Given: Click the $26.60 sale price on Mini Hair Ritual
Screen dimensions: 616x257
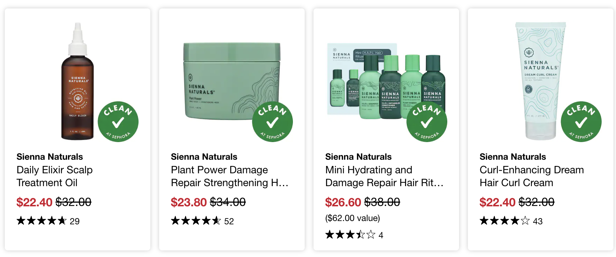Looking at the screenshot, I should (343, 202).
